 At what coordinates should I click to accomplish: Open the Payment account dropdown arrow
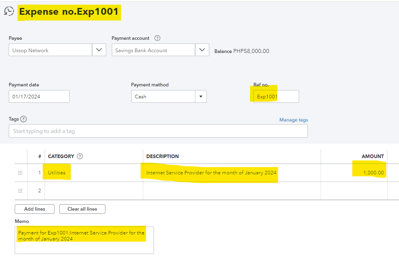pyautogui.click(x=202, y=50)
